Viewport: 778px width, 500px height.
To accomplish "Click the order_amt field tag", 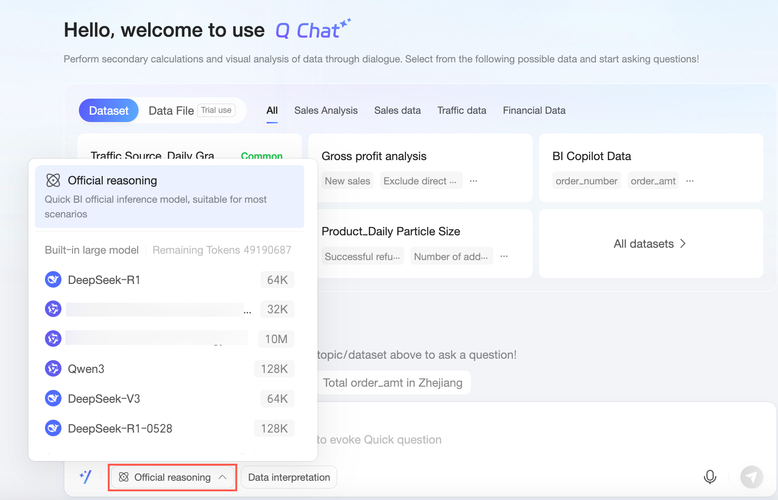I will coord(653,181).
